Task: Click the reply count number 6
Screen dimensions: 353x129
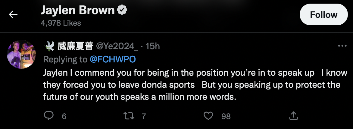Action: coord(64,116)
